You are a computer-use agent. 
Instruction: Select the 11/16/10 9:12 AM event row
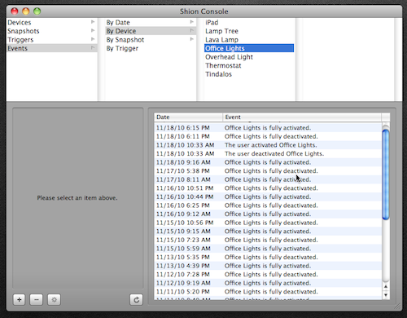click(x=268, y=214)
